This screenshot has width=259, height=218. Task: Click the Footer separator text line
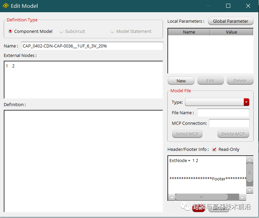pyautogui.click(x=208, y=179)
